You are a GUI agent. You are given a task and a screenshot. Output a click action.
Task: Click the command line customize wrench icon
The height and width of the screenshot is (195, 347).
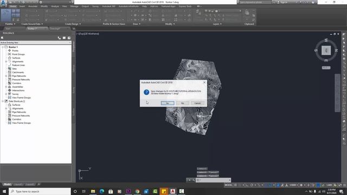pyautogui.click(x=194, y=180)
